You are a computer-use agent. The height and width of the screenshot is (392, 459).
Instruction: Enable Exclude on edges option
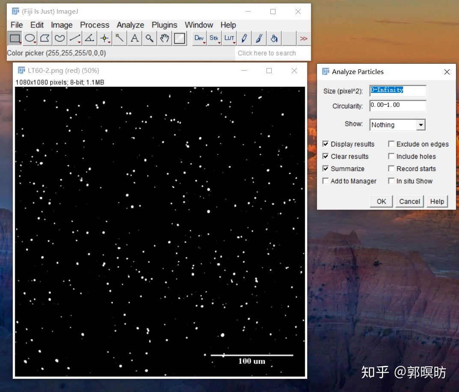point(391,144)
